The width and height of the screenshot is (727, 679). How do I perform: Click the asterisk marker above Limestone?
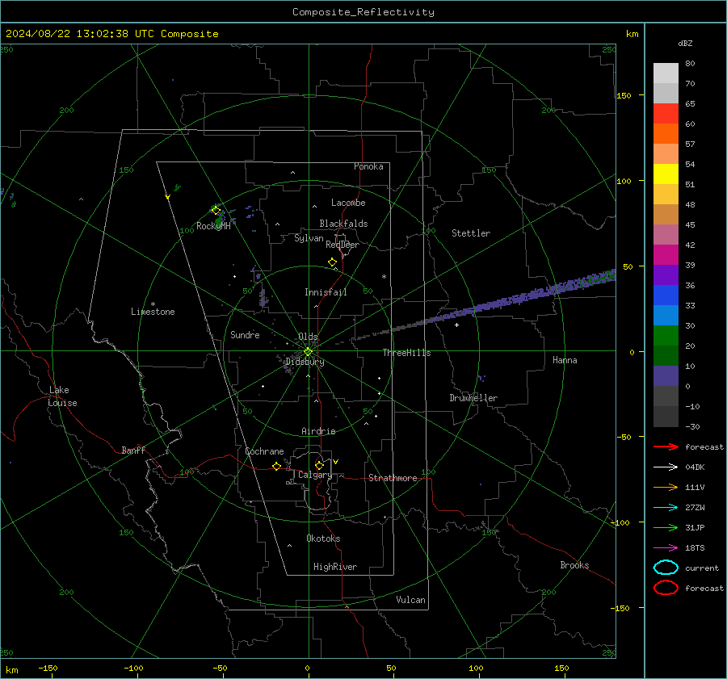[153, 304]
